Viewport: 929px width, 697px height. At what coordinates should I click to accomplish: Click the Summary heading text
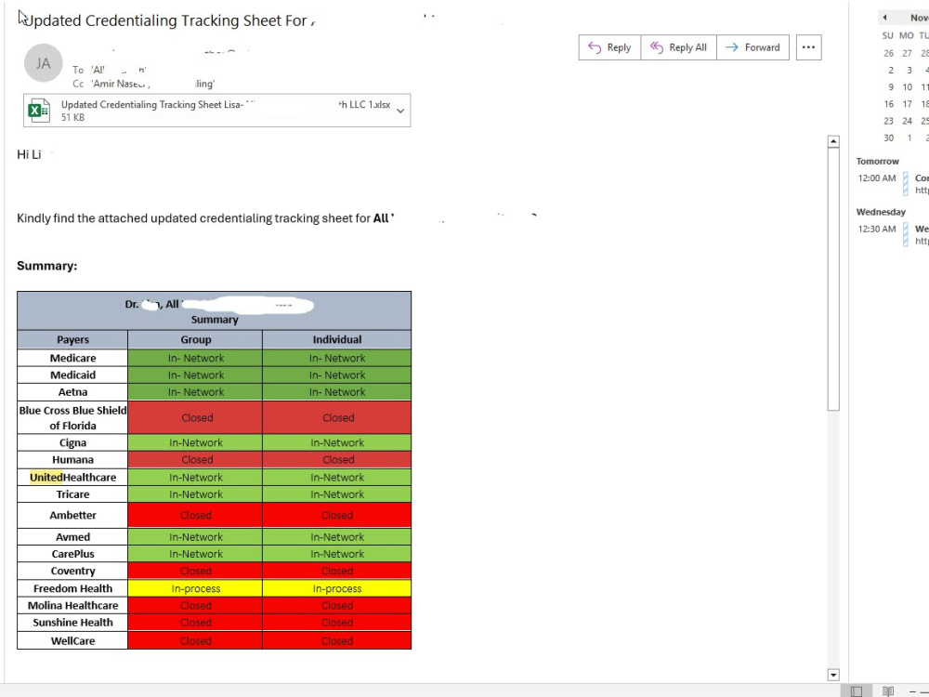[x=46, y=266]
